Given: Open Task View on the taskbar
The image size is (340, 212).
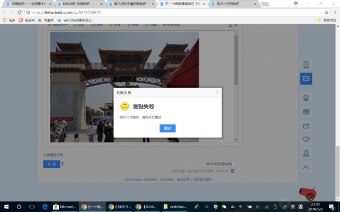Looking at the screenshot, I should click(x=32, y=207).
